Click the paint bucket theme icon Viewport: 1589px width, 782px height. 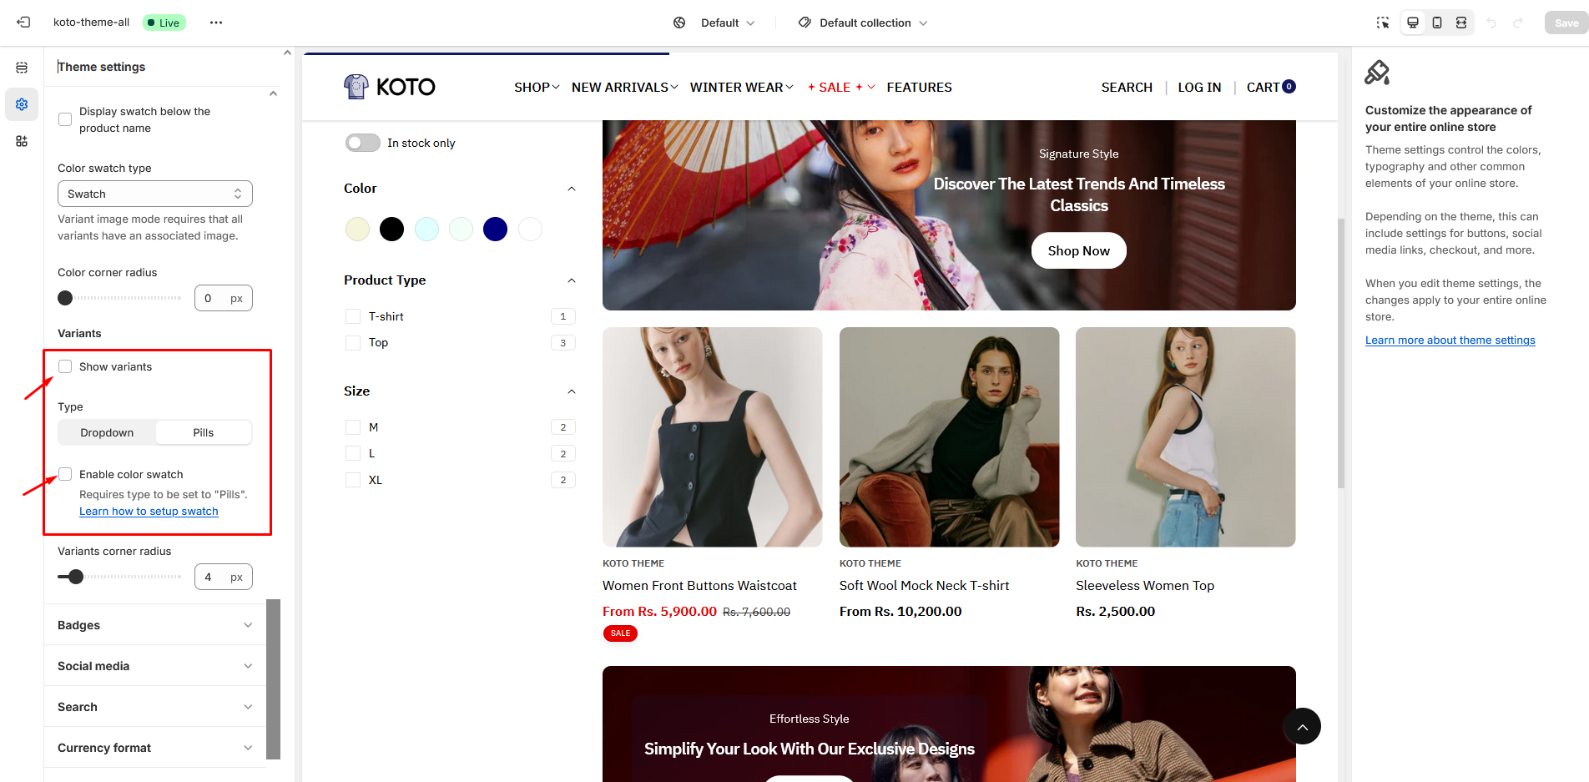click(x=1377, y=73)
